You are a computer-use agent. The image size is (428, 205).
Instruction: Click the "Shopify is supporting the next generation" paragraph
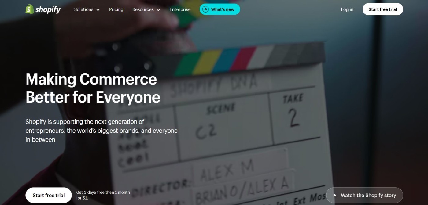pyautogui.click(x=101, y=131)
